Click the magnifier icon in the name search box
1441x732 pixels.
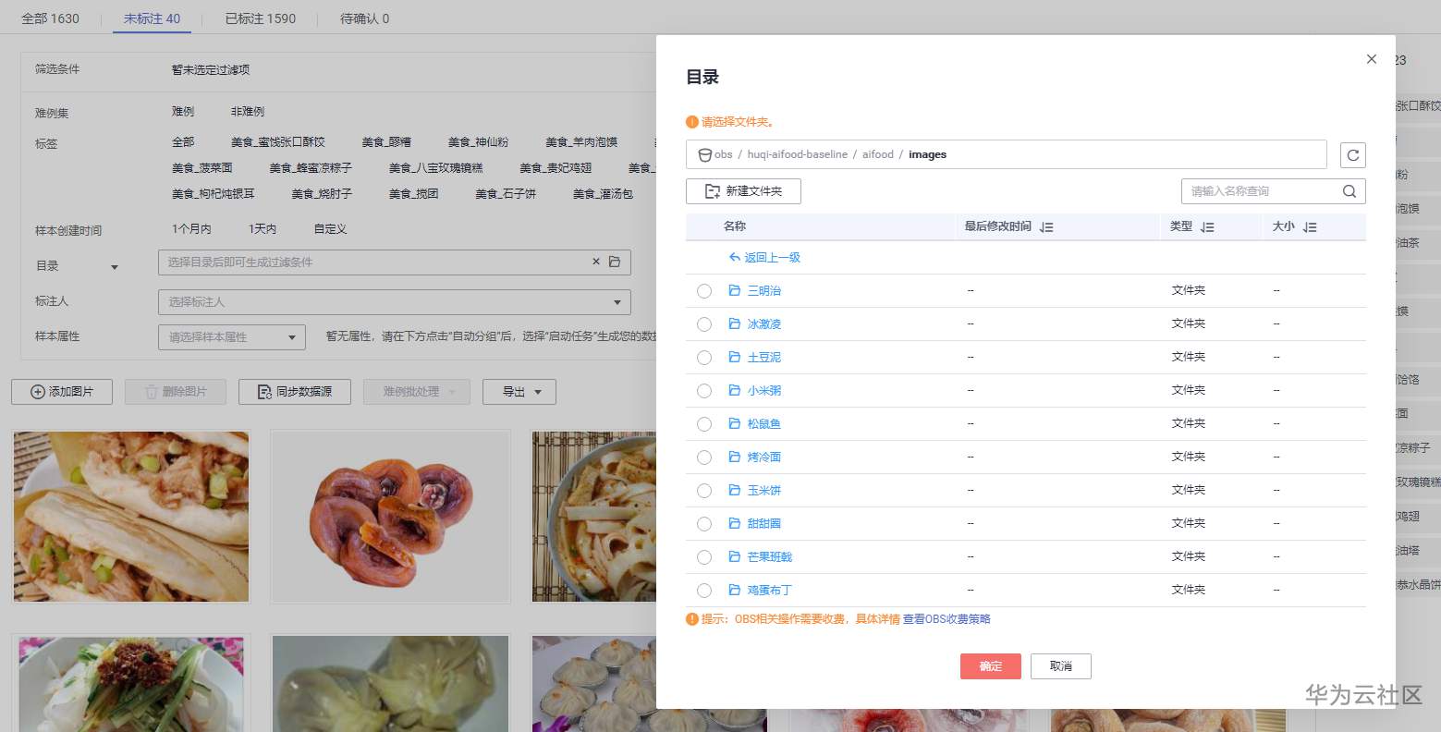coord(1349,191)
